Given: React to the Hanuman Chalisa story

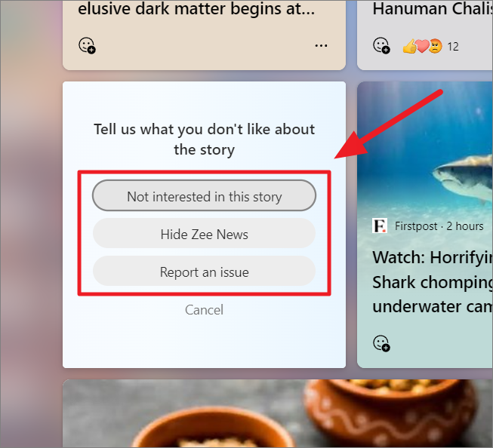Looking at the screenshot, I should pyautogui.click(x=381, y=45).
